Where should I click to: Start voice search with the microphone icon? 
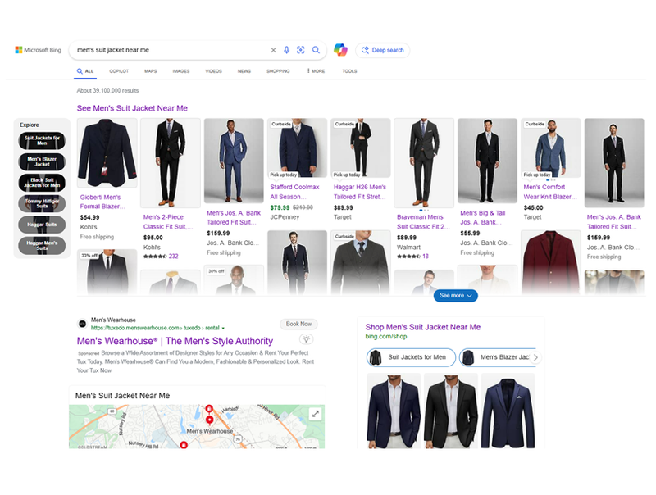pos(286,50)
